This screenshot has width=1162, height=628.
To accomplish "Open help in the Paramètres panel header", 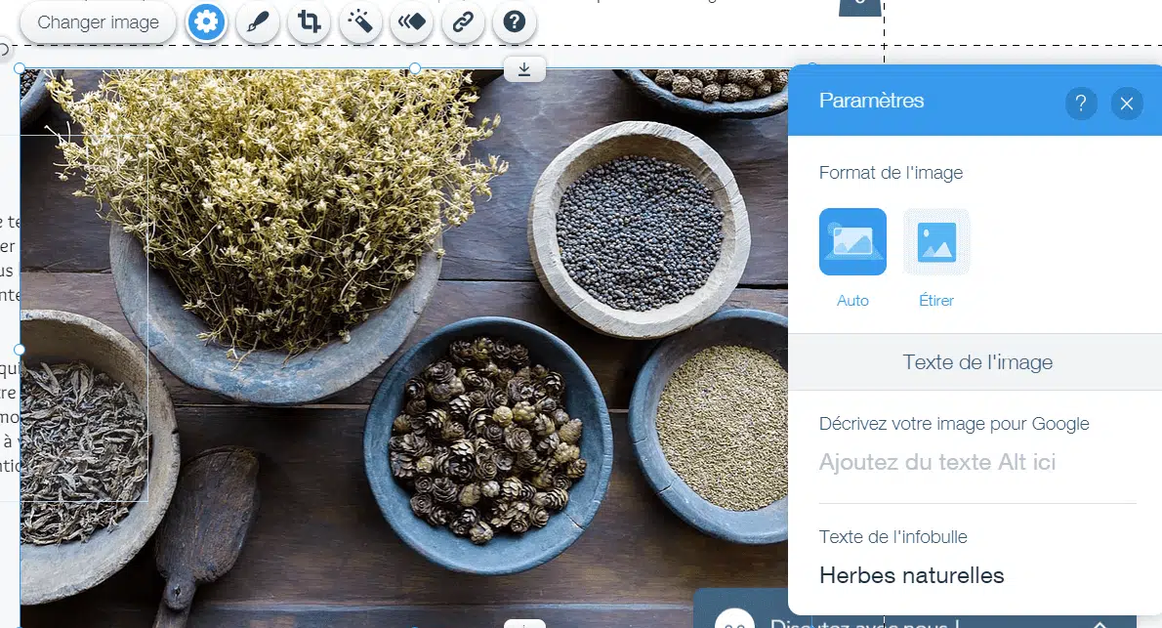I will pos(1081,103).
